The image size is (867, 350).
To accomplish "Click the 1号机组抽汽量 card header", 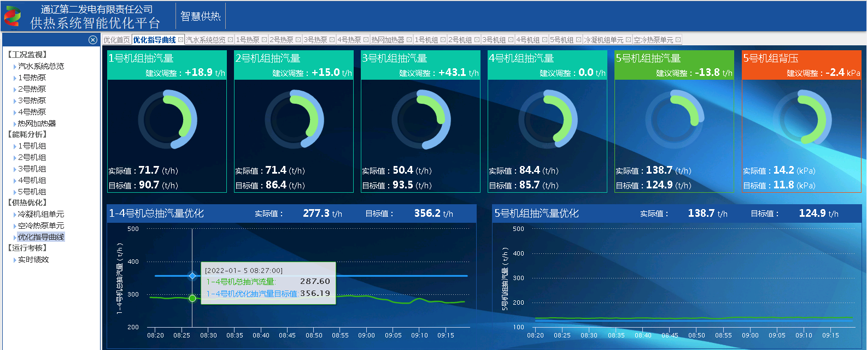I will (167, 65).
